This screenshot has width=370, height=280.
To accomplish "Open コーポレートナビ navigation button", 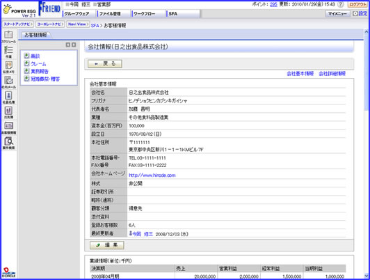I will click(x=50, y=24).
